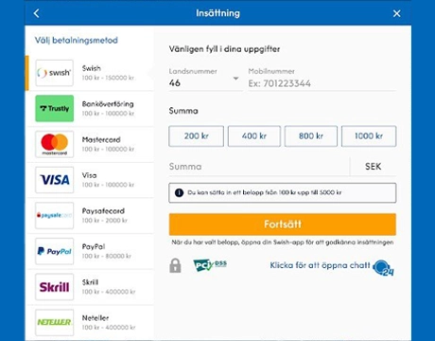Choose the Paysafecard logo
Image resolution: width=435 pixels, height=341 pixels.
pos(54,216)
